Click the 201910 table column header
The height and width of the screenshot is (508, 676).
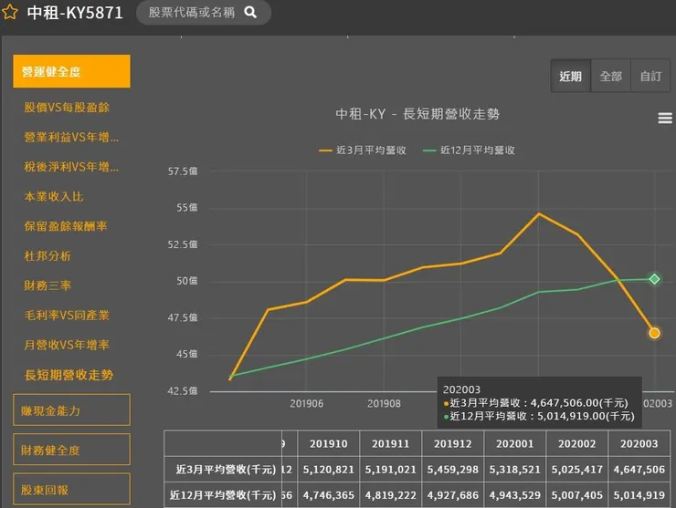[329, 444]
